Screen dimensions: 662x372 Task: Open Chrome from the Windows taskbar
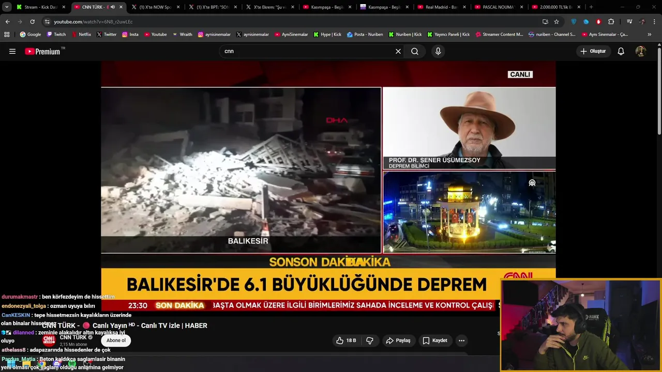pyautogui.click(x=41, y=365)
